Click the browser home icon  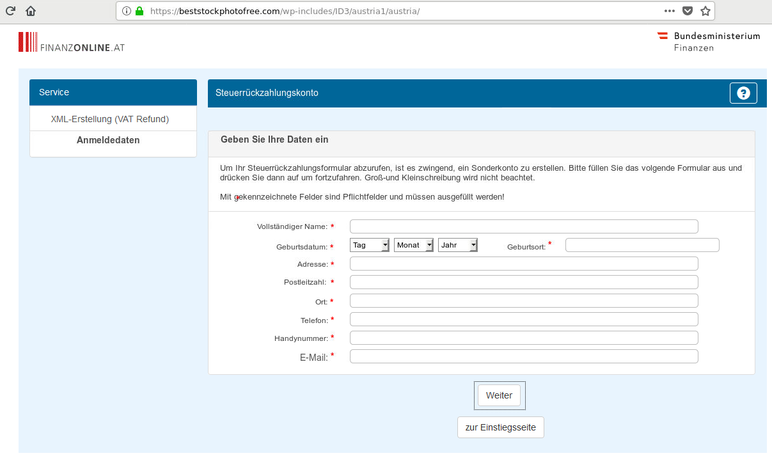point(31,11)
